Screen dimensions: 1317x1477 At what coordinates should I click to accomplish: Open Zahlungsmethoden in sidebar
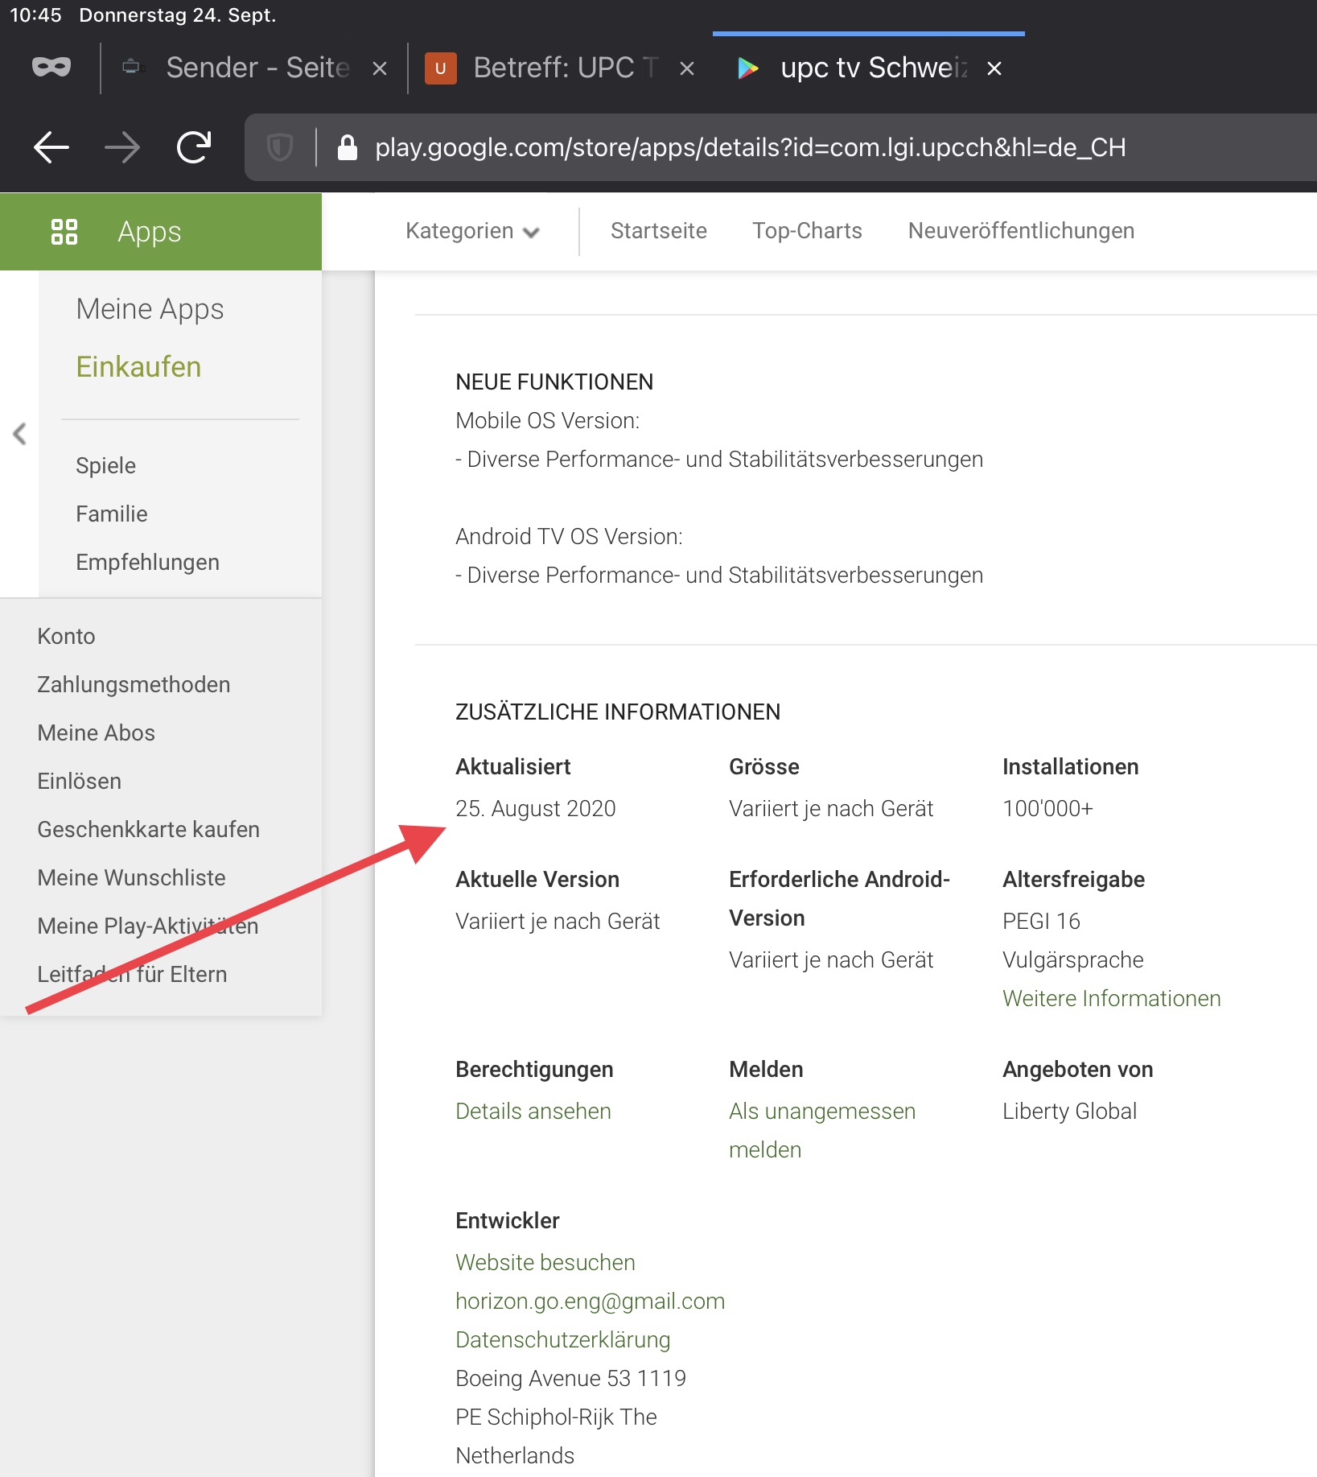(134, 685)
